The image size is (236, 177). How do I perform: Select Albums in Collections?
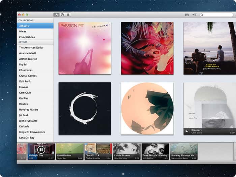(35, 26)
